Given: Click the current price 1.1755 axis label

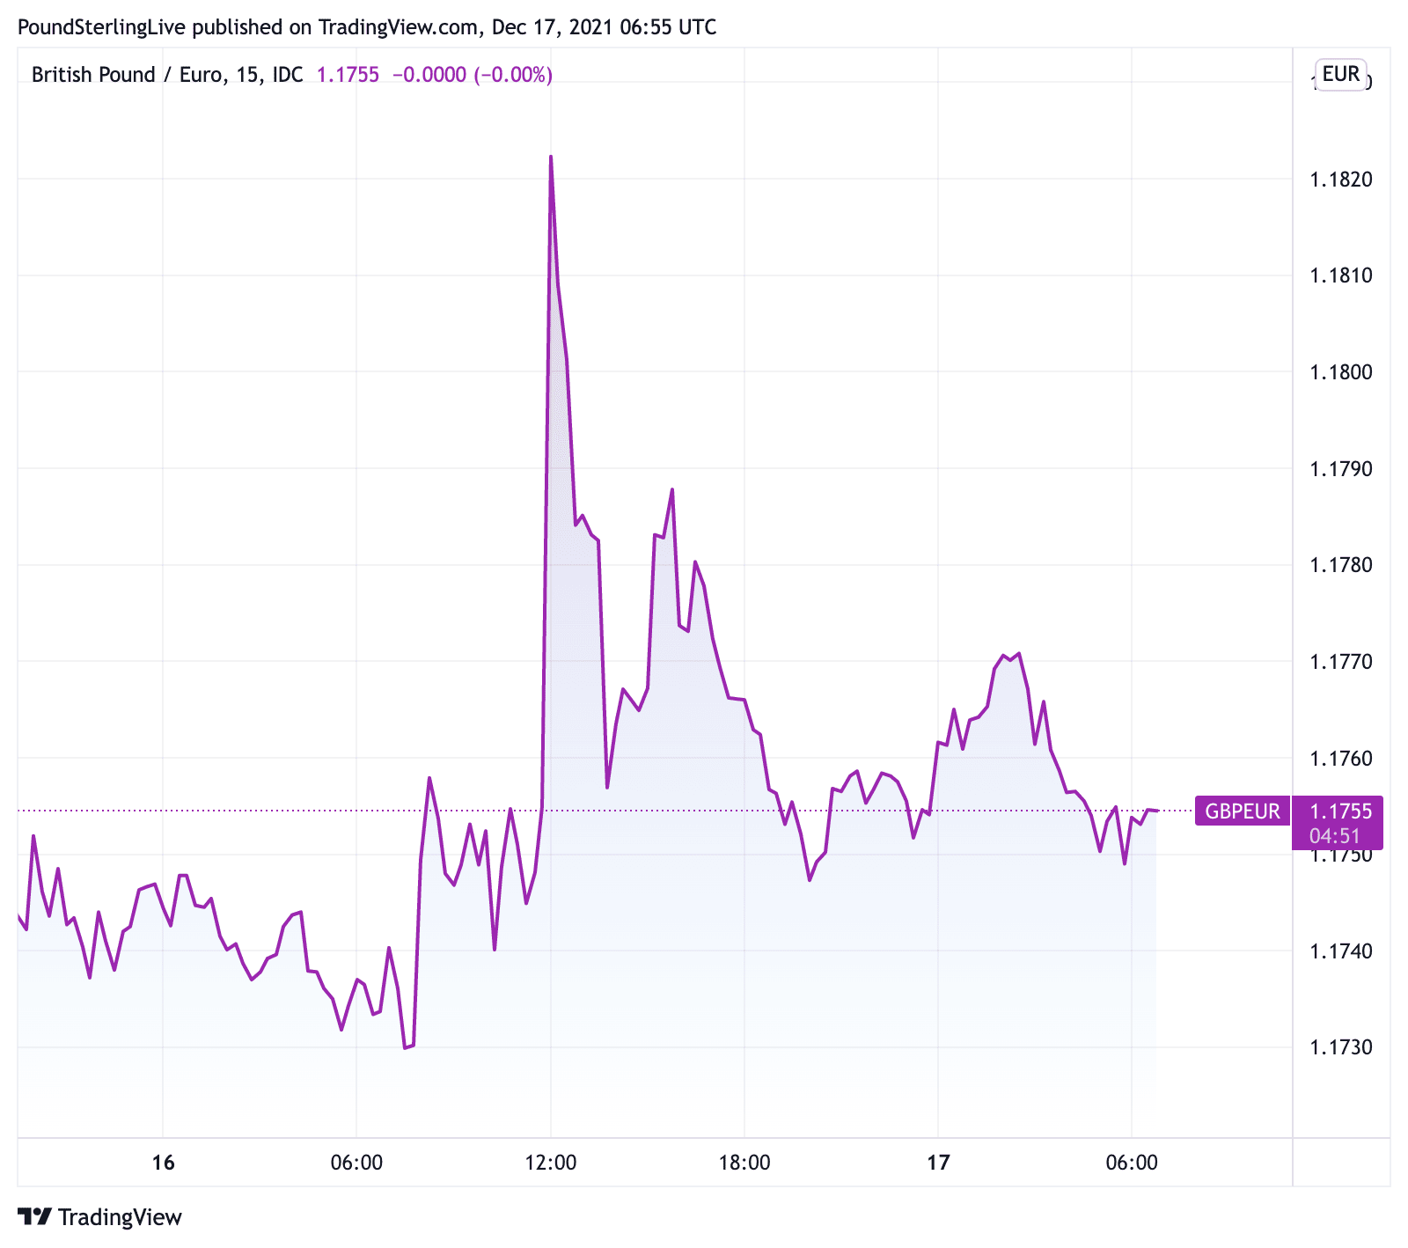Looking at the screenshot, I should click(x=1340, y=811).
